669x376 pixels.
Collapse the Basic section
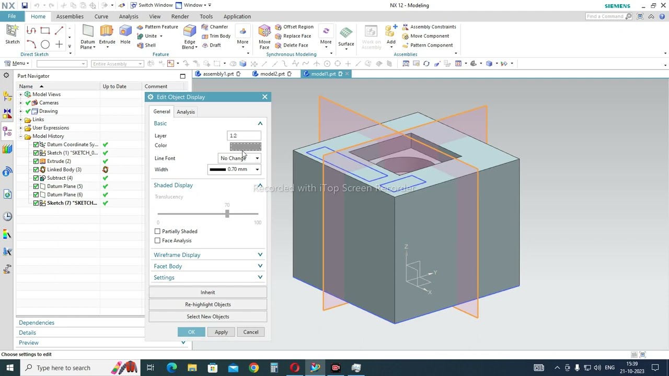[x=260, y=124]
